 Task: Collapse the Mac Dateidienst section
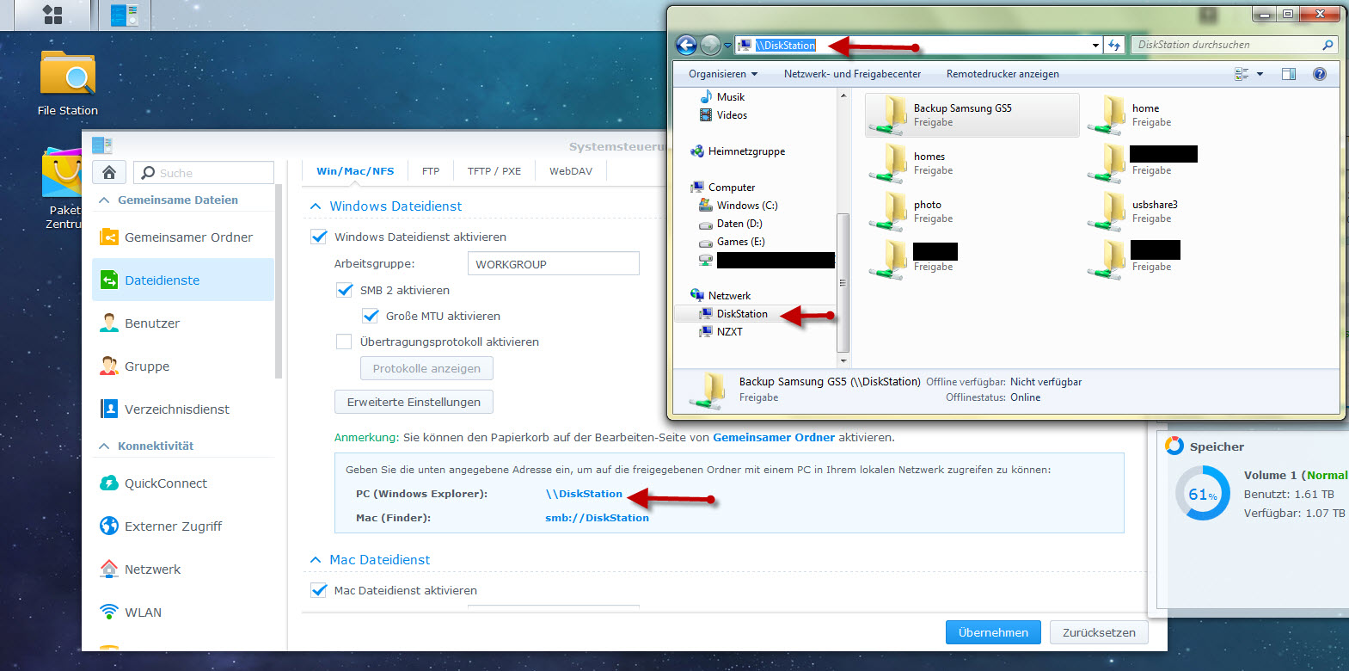click(x=316, y=560)
